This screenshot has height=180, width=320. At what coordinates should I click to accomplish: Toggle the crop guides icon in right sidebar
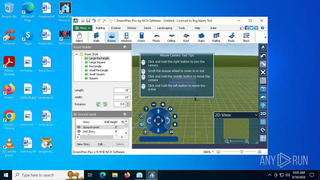[x=263, y=138]
